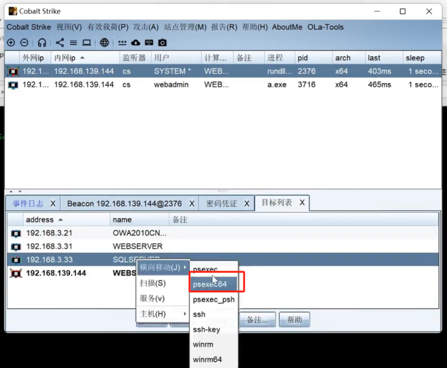Image resolution: width=447 pixels, height=368 pixels.
Task: Select winrm option
Action: pos(214,344)
